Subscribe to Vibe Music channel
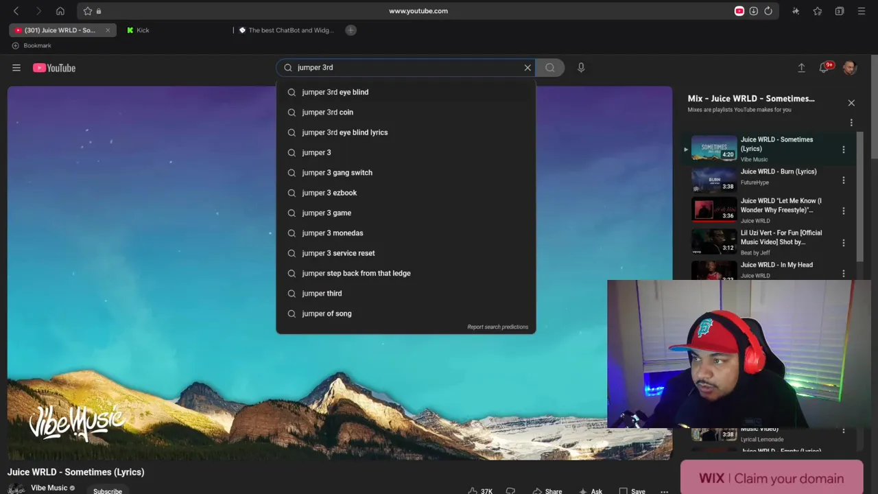 (x=108, y=491)
